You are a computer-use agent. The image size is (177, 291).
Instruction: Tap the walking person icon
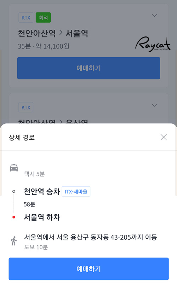click(14, 241)
